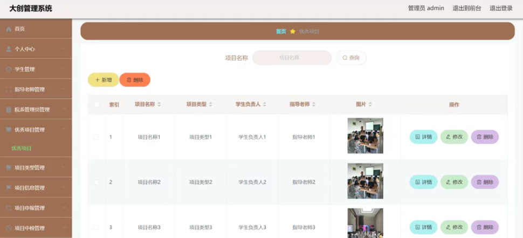523x238 pixels.
Task: Click the yellow star in the breadcrumb
Action: tap(293, 31)
